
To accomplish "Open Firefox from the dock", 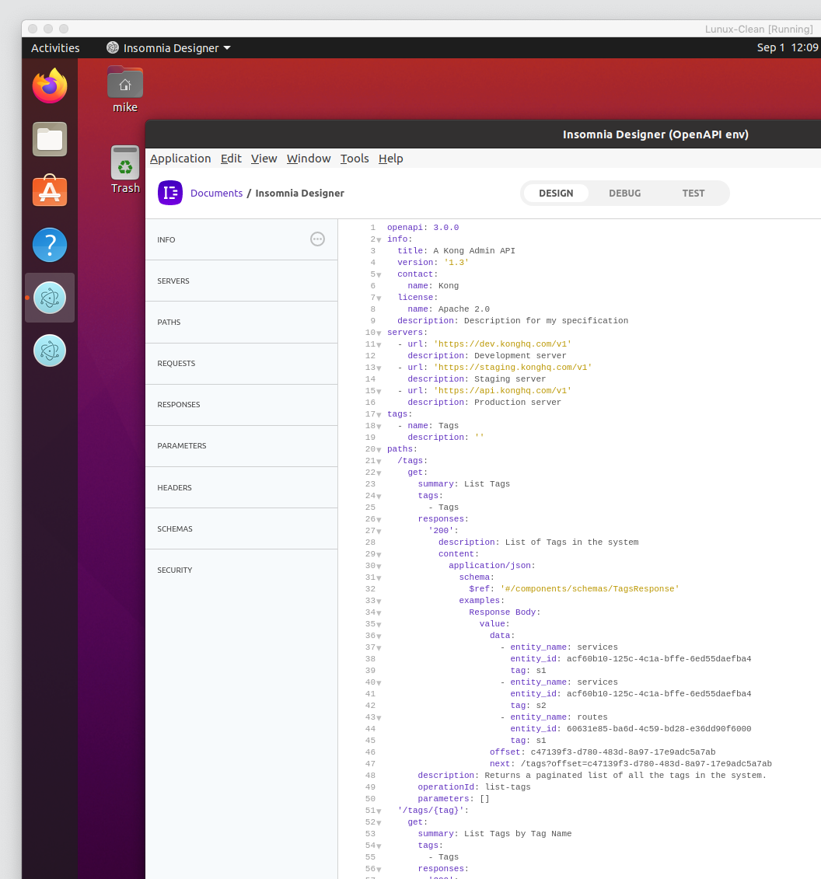I will coord(49,86).
